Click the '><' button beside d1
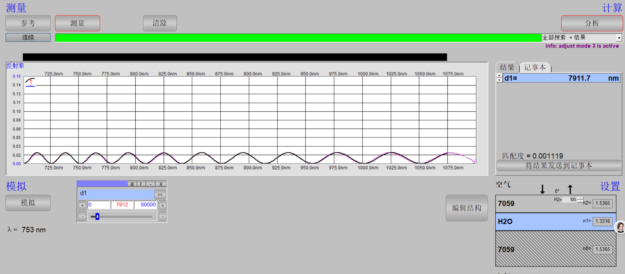The image size is (625, 274). tap(160, 194)
